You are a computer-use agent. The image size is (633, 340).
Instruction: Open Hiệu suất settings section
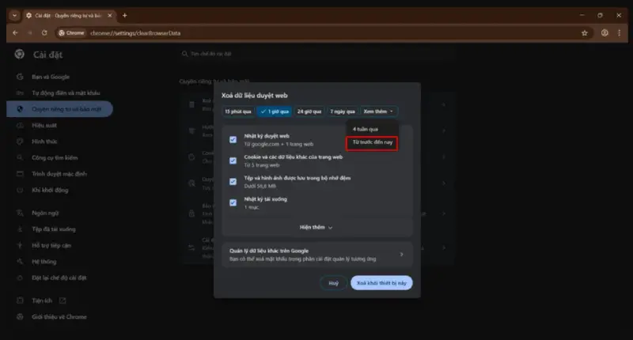pos(44,126)
